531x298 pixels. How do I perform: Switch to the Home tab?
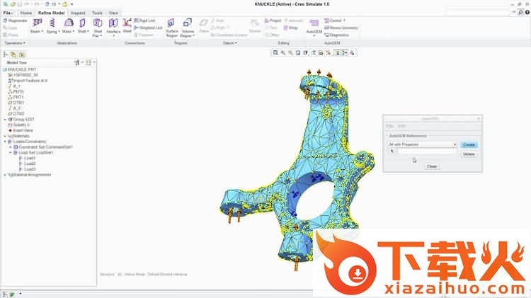click(26, 13)
